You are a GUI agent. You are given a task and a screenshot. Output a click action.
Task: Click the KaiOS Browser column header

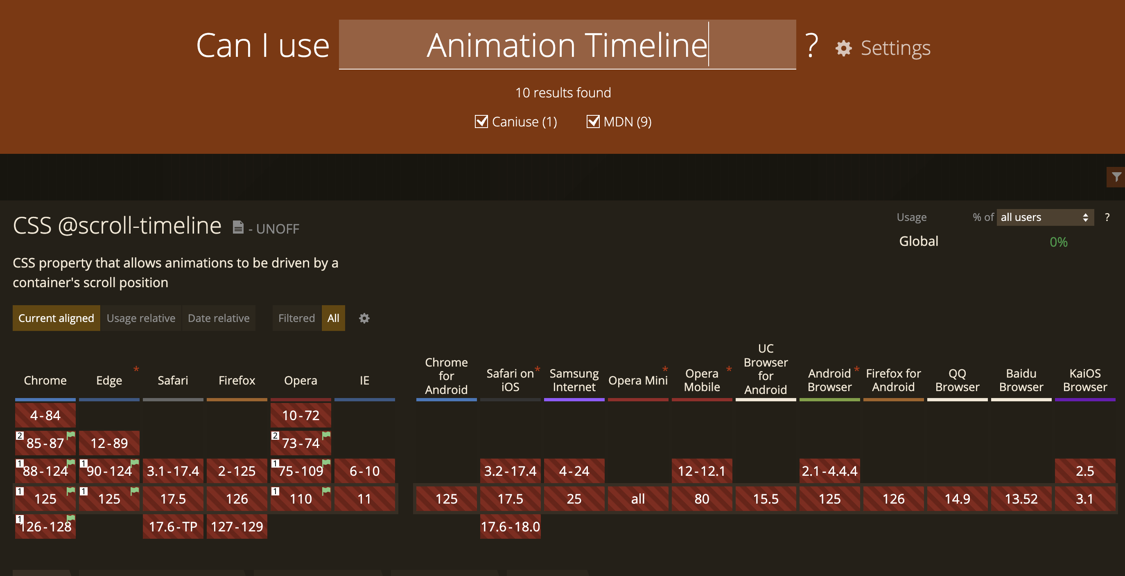point(1085,380)
